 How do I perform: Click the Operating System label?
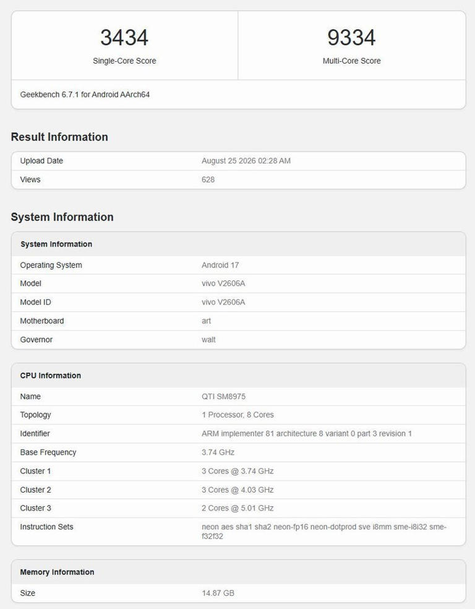tap(51, 266)
